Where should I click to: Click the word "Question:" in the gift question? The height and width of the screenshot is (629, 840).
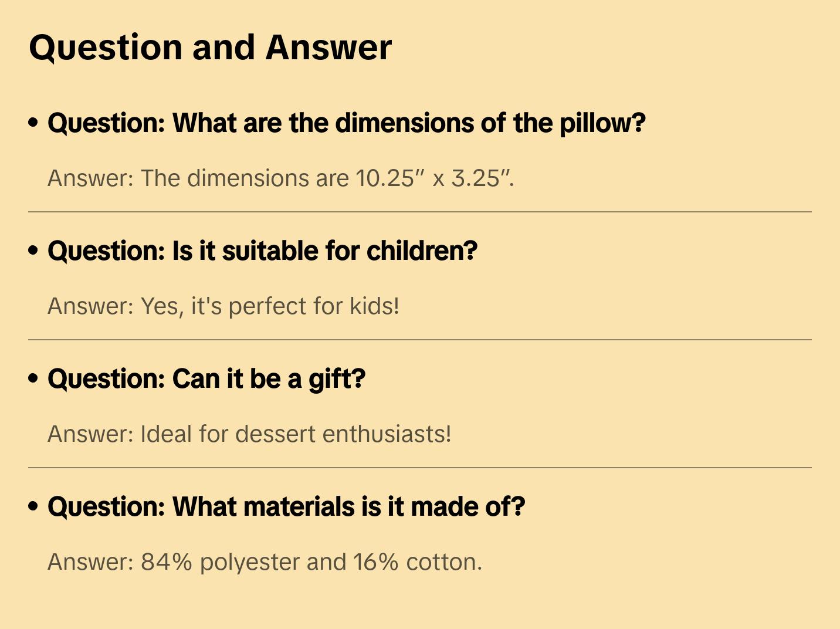pyautogui.click(x=107, y=379)
